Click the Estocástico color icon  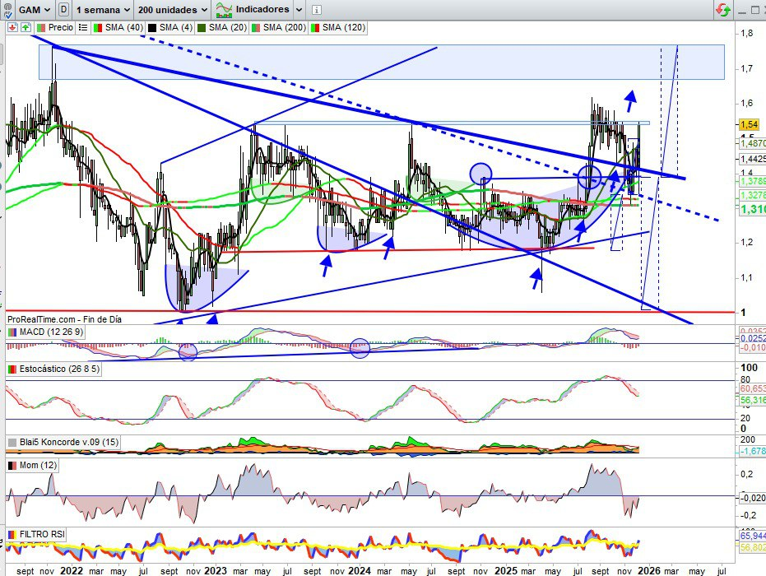click(12, 369)
